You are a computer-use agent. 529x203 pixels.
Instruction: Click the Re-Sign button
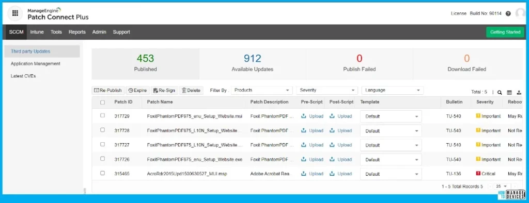coord(164,90)
